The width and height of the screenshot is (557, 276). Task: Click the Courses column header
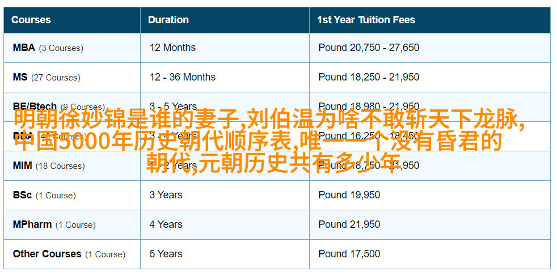click(x=31, y=19)
